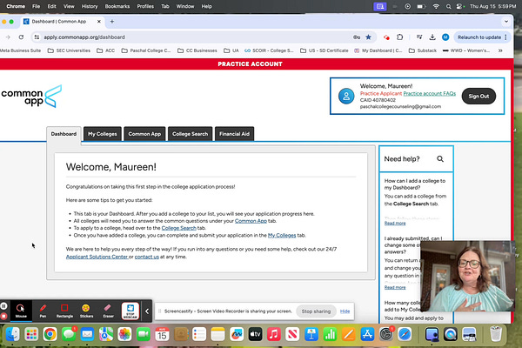This screenshot has height=348, width=522.
Task: Select the Screencastify Pen tool
Action: [x=43, y=311]
